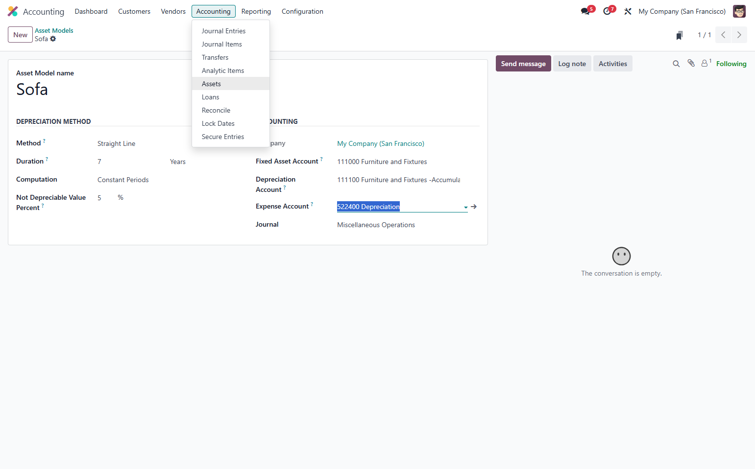Go to the next record arrow
755x469 pixels.
739,35
